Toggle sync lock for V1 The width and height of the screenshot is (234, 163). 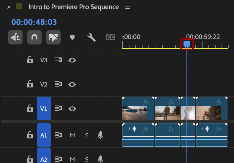(x=58, y=108)
